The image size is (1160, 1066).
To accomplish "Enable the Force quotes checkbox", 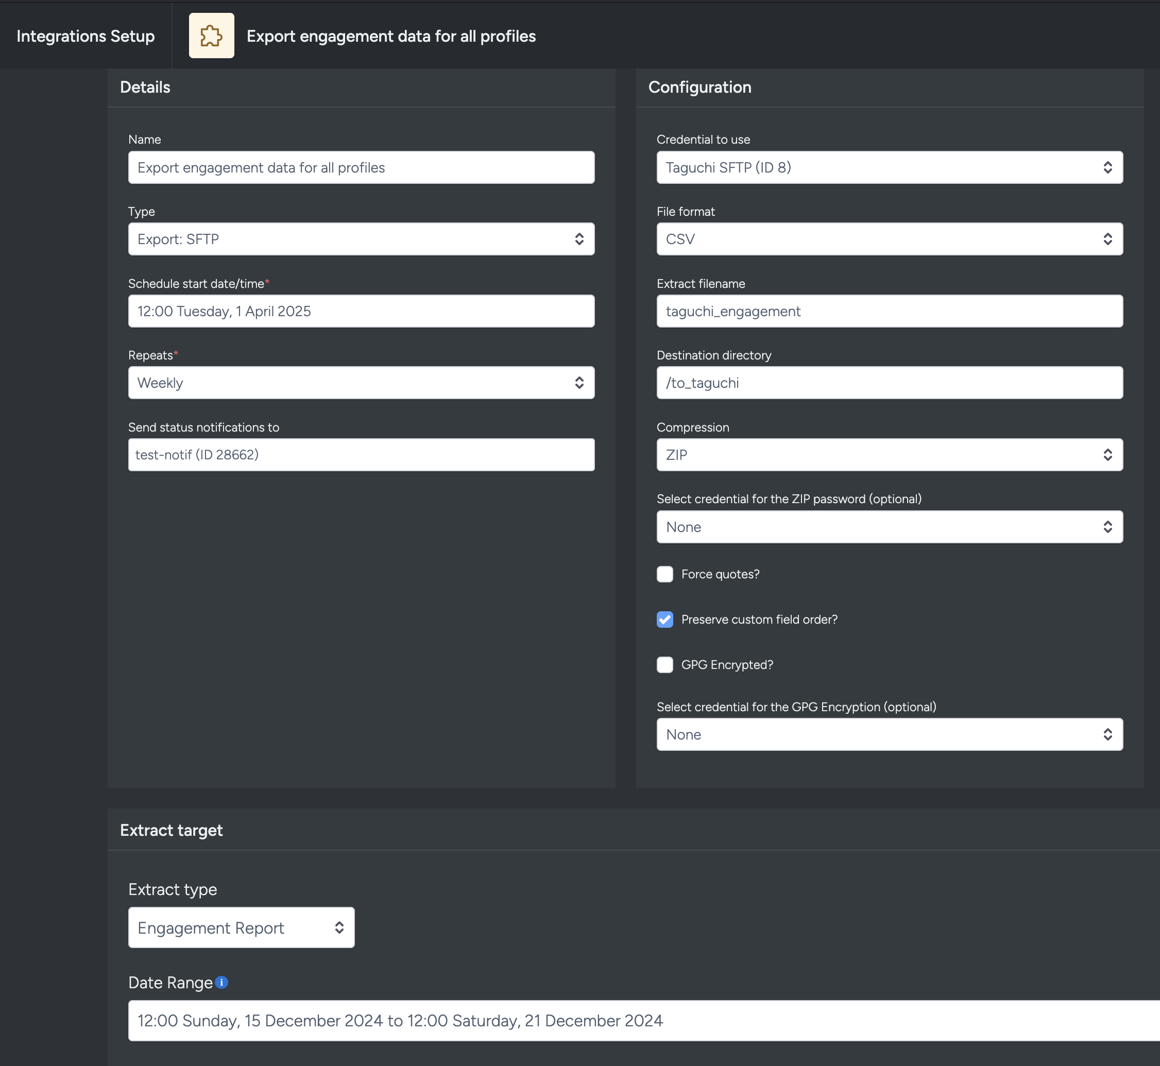I will tap(664, 574).
